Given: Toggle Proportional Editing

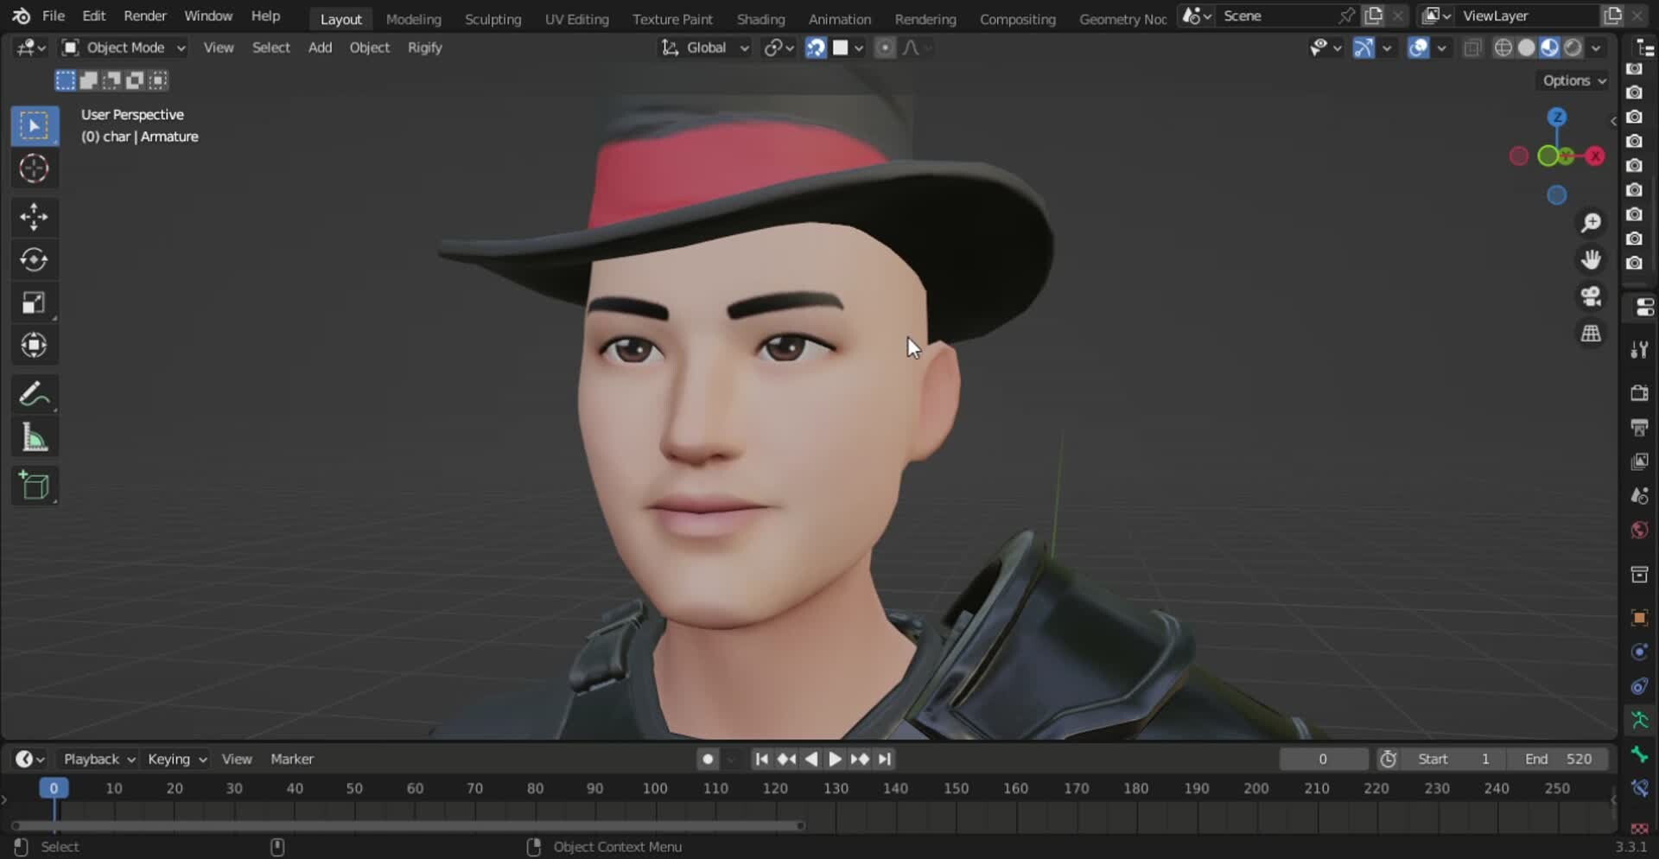Looking at the screenshot, I should point(885,48).
